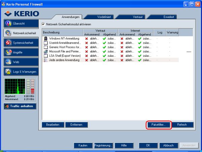Toggle Netzwerk-Sicherheitsmodul aktivieren checkbox
The height and width of the screenshot is (152, 202).
point(43,24)
